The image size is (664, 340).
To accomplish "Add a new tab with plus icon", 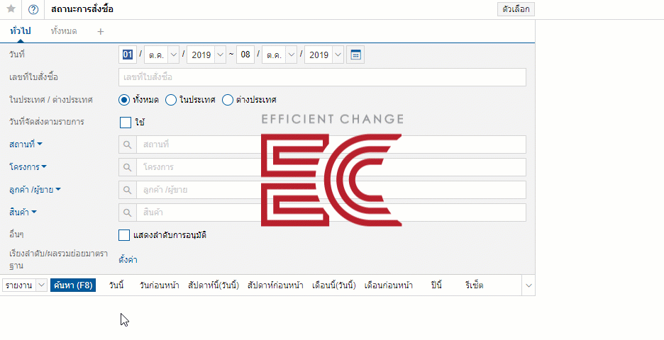I will tap(100, 31).
